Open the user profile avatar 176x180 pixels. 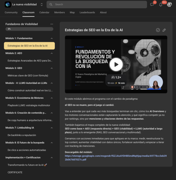click(169, 4)
